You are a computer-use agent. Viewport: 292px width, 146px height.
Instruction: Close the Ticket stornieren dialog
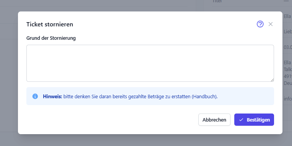[270, 24]
